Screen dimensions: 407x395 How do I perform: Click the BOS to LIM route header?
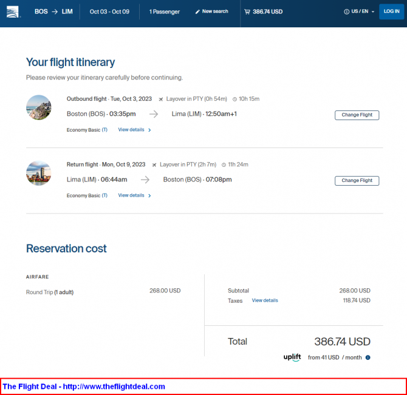[53, 12]
